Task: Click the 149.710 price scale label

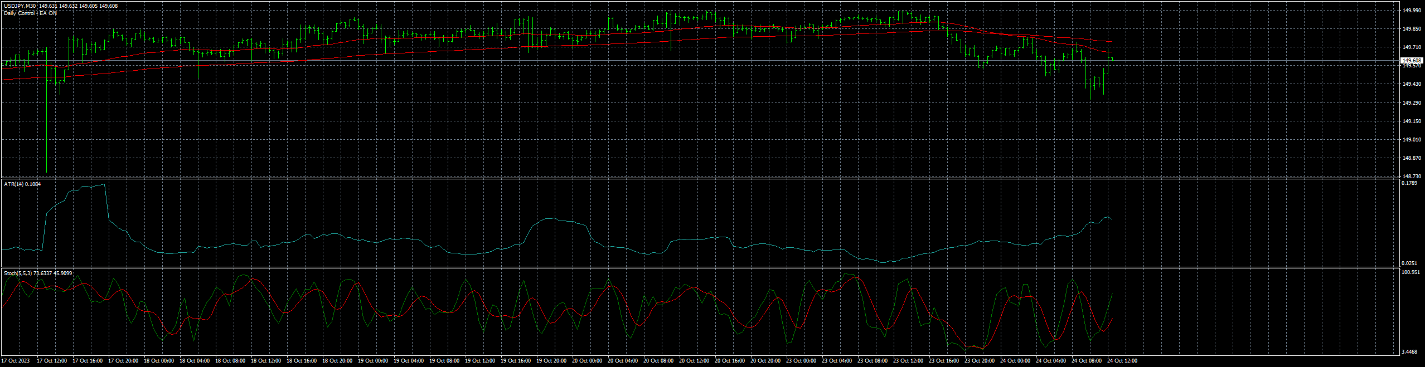Action: (x=1411, y=47)
